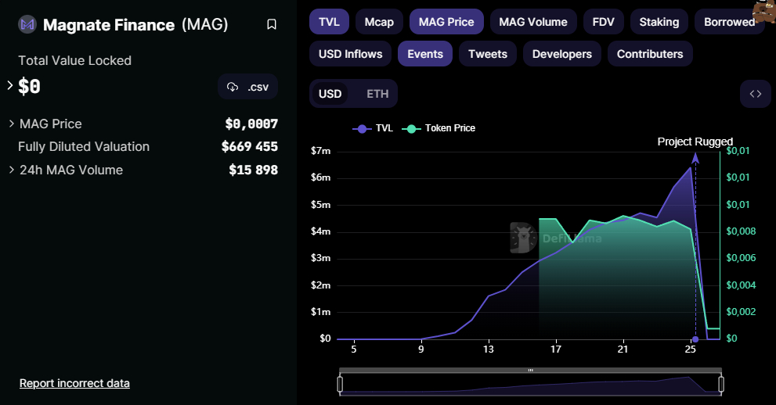
Task: Click the range slider top drag bar
Action: coord(531,370)
